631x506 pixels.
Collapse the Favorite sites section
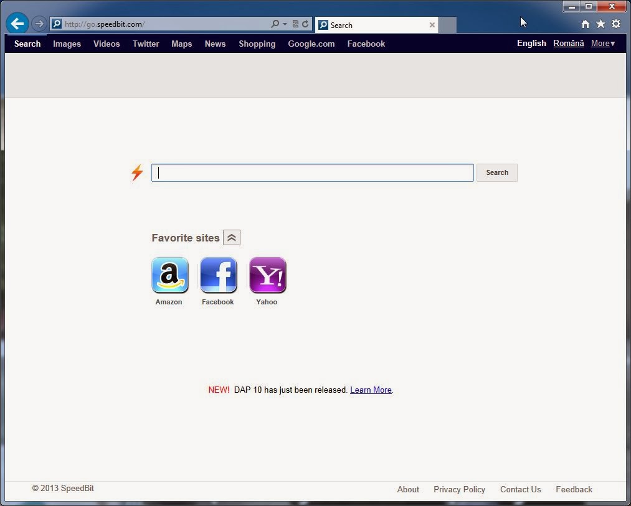[x=232, y=237]
